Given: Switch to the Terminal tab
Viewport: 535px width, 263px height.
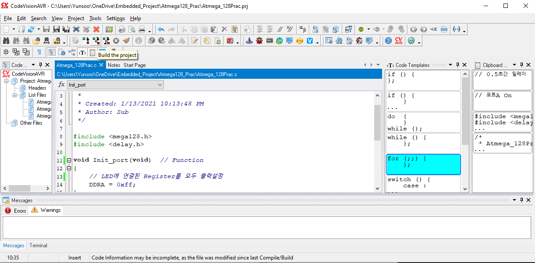Looking at the screenshot, I should click(x=38, y=245).
